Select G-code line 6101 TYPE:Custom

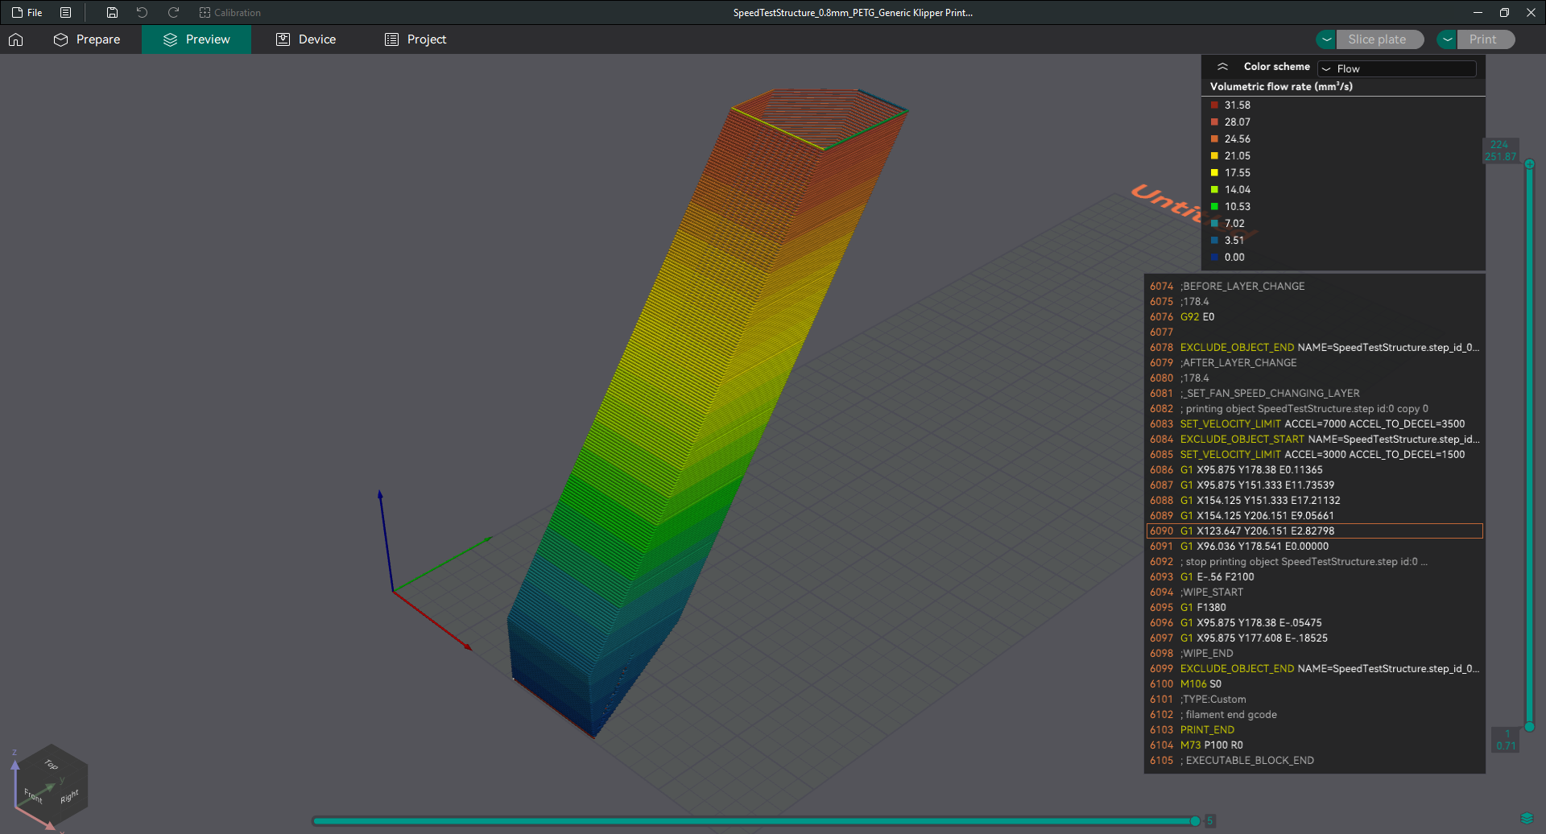(1314, 700)
